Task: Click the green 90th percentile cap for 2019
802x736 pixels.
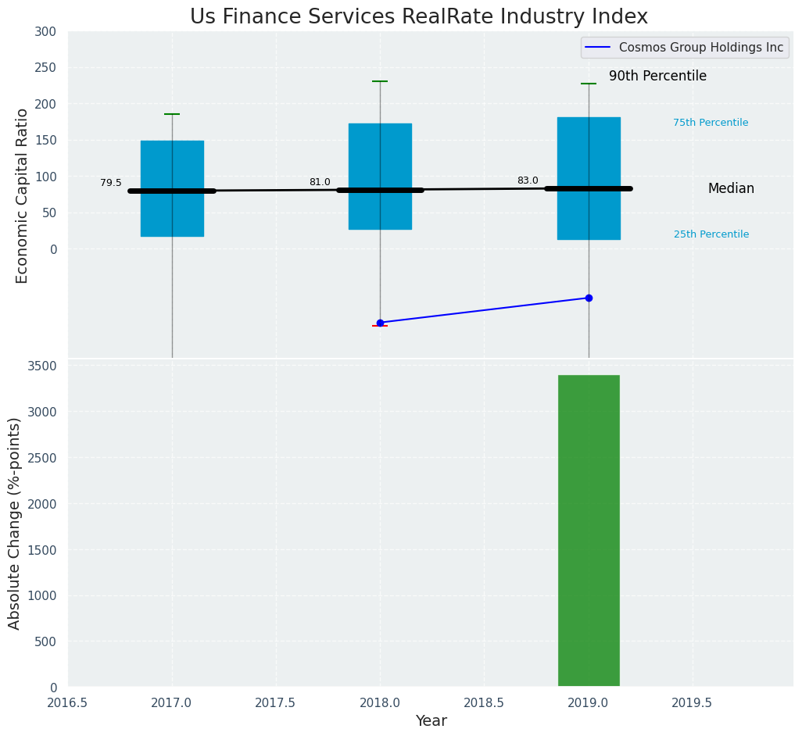Action: pos(589,84)
